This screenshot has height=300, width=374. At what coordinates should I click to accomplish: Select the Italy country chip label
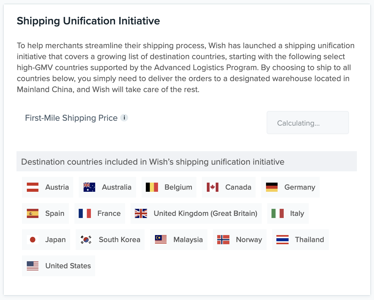(297, 213)
